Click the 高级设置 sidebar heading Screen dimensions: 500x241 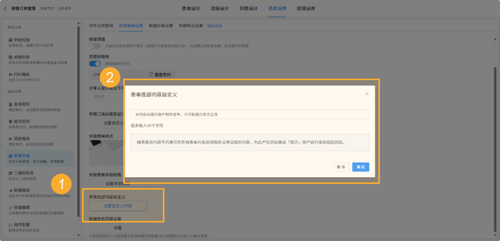(x=14, y=91)
